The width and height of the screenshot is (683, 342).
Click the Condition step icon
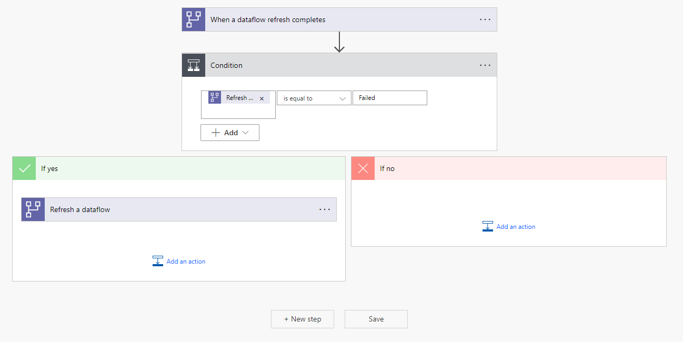point(194,65)
